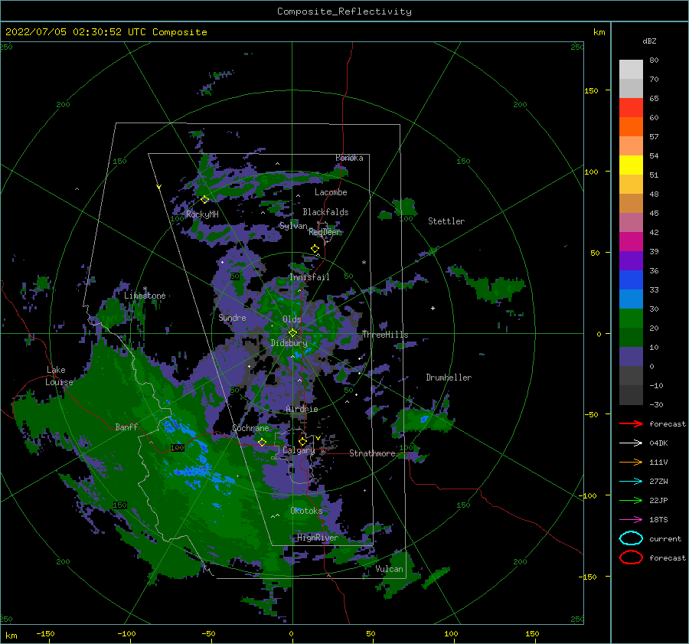Click the -150 tick on bottom km axis
The height and width of the screenshot is (644, 689).
point(46,633)
